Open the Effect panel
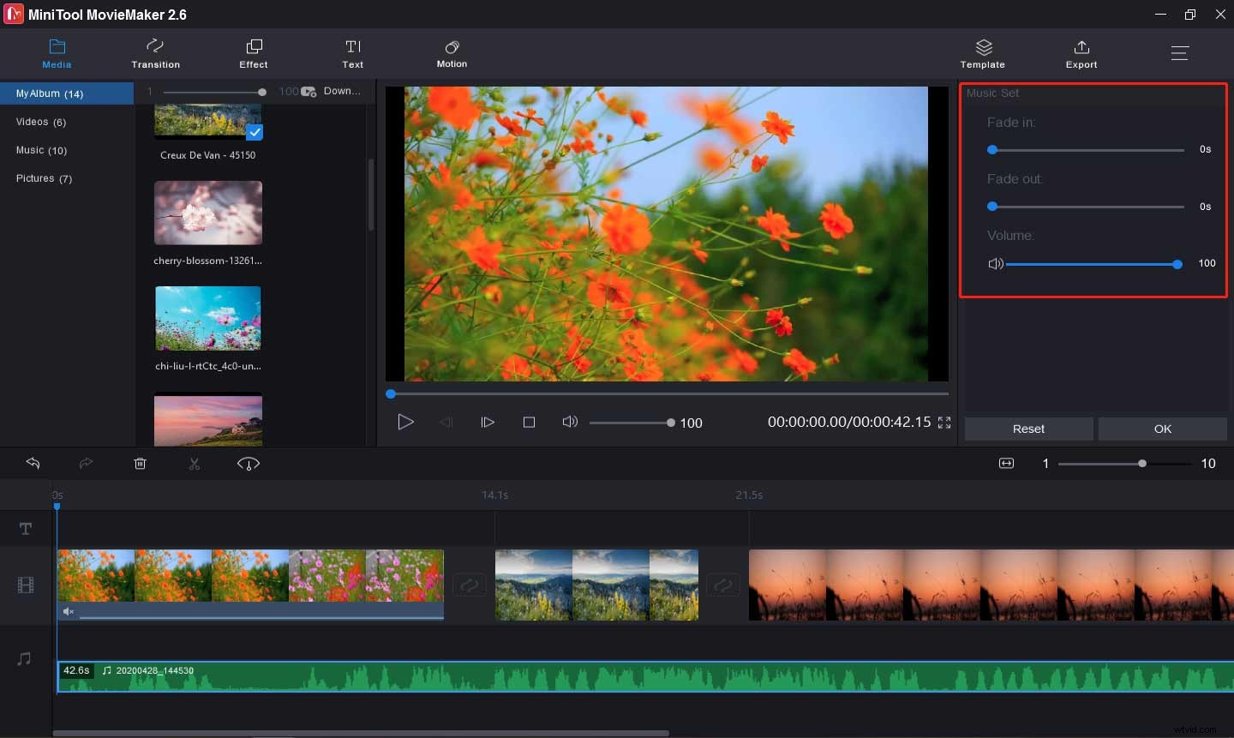Screen dimensions: 1234x738 click(253, 53)
